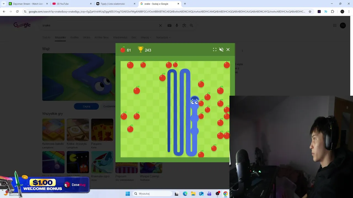
Task: Bookmark this page with the star icon
Action: [x=310, y=12]
